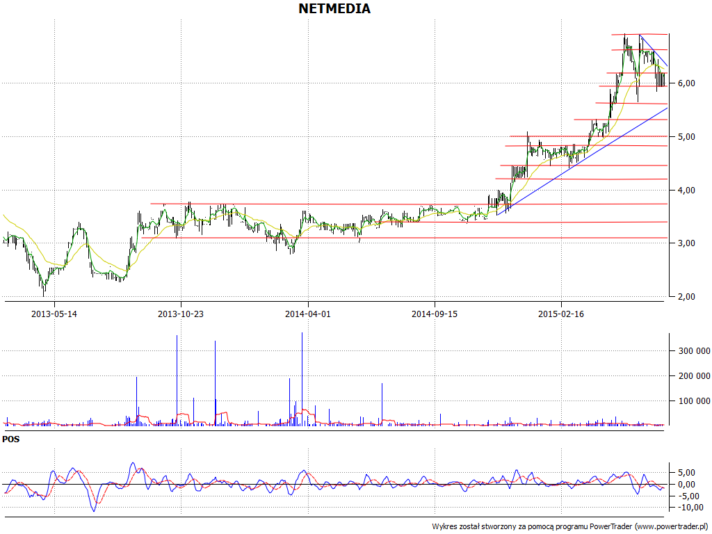Click the 5,00 price axis label

coord(686,137)
